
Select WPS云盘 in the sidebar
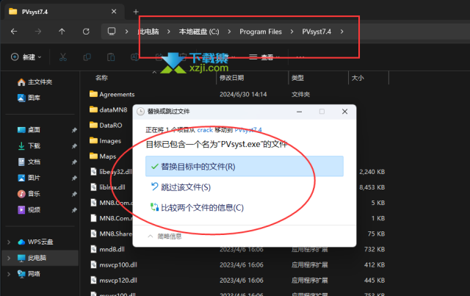(x=35, y=242)
